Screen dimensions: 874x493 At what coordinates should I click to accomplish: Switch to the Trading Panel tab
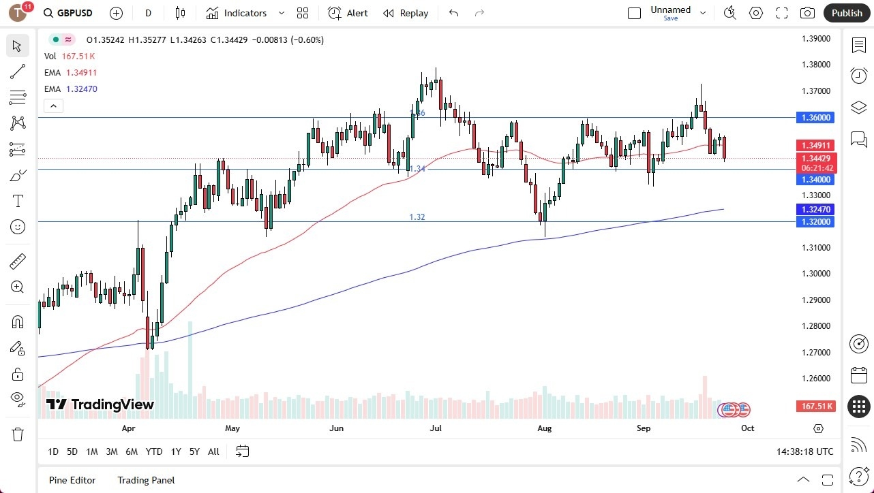pyautogui.click(x=145, y=480)
